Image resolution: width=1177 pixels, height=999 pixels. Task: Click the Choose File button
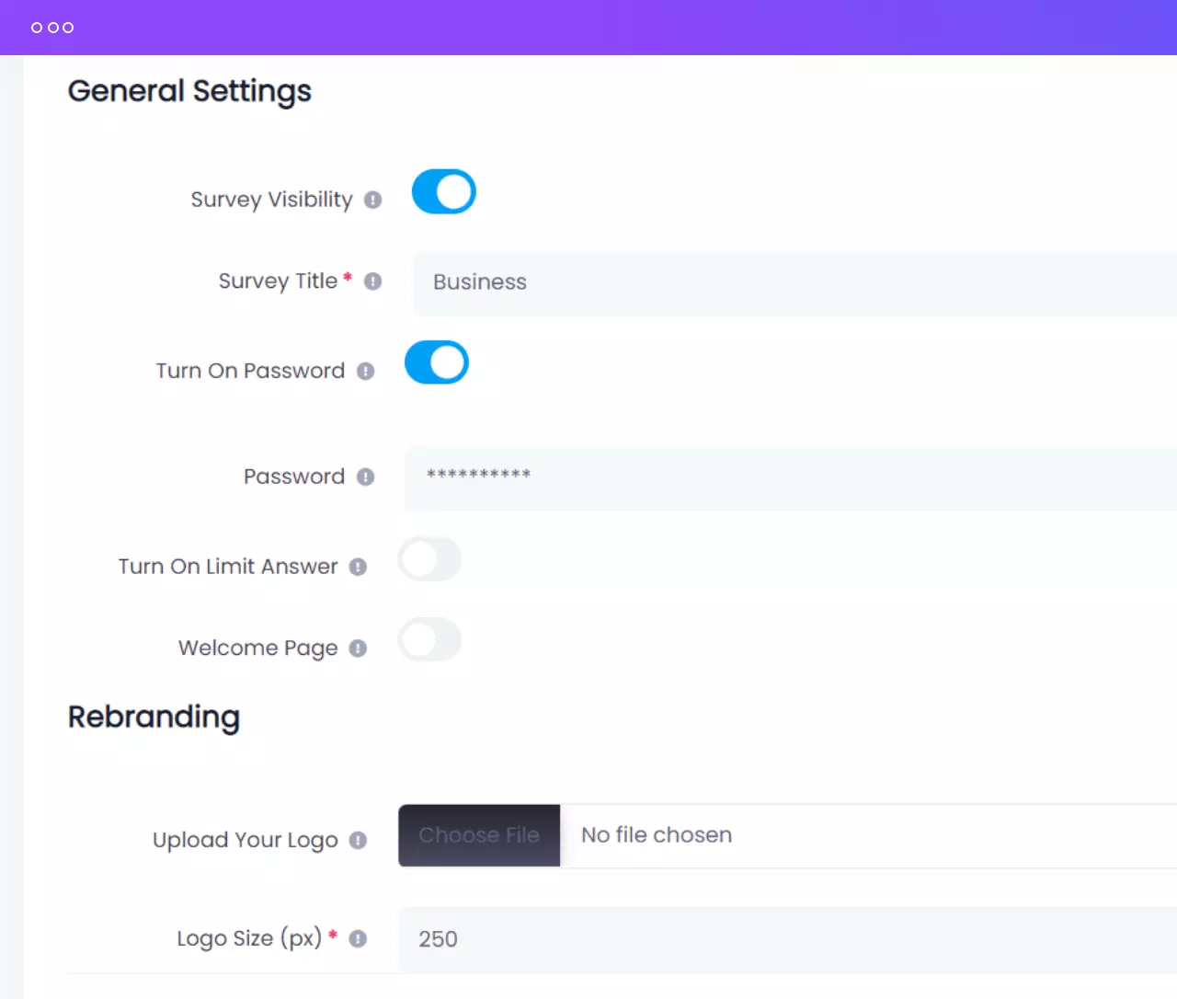479,835
